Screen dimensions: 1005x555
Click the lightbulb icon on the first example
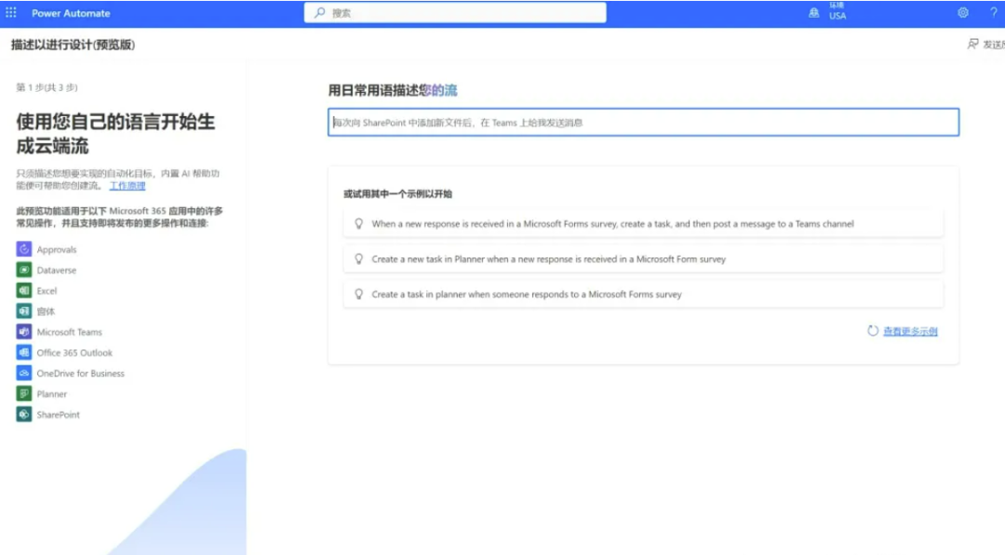pos(359,223)
